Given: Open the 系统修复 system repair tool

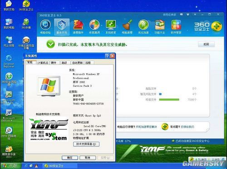Looking at the screenshot, I should tap(111, 27).
